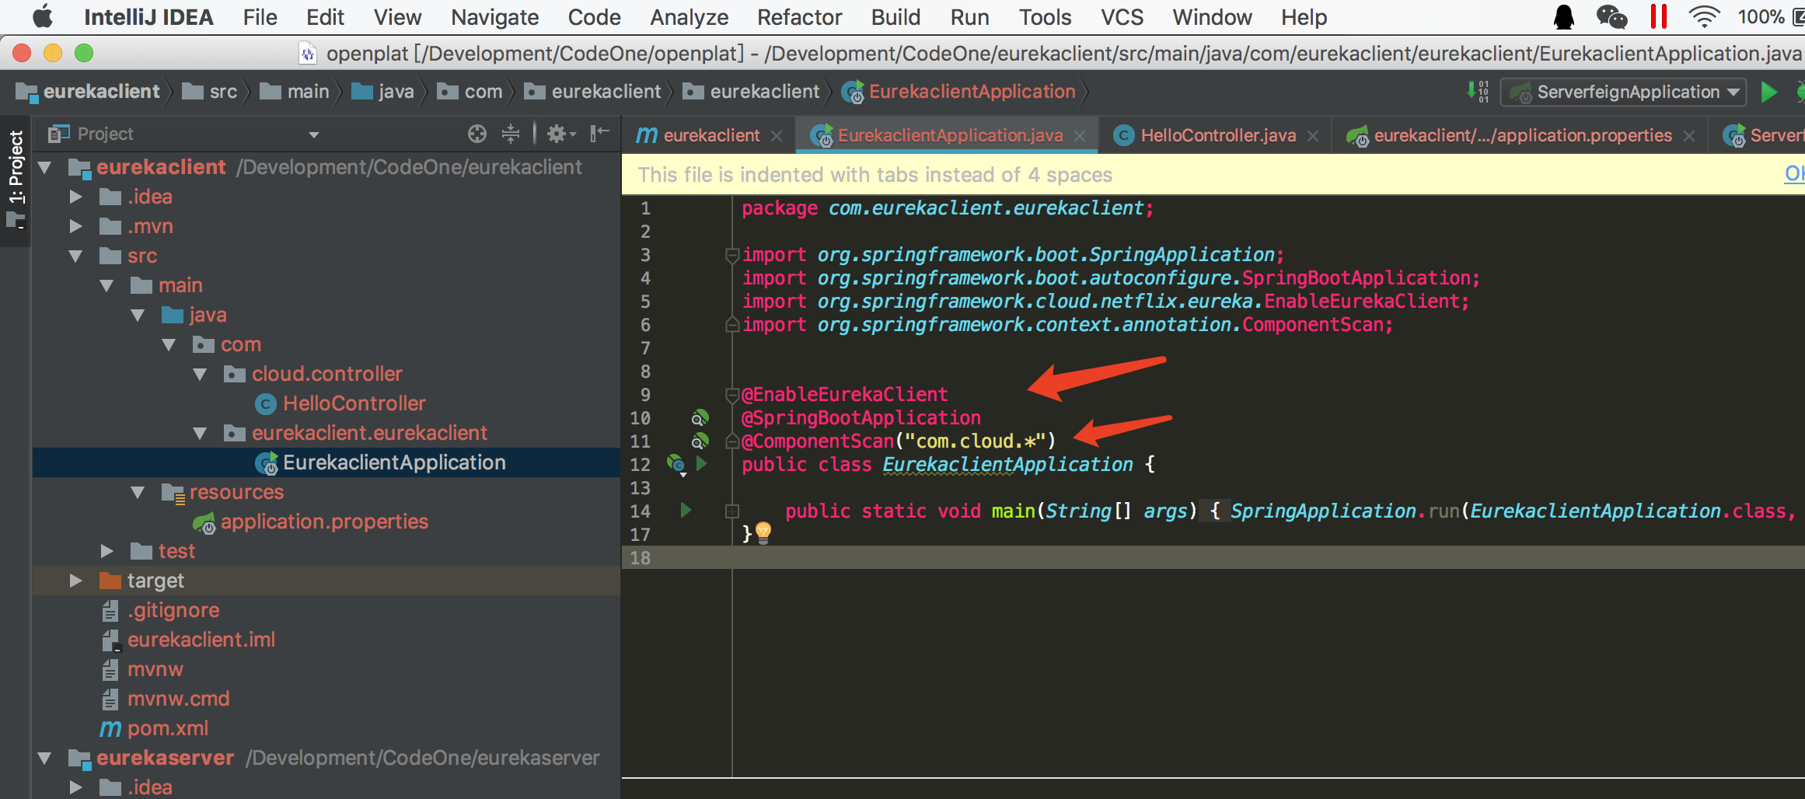Screen dimensions: 1805x799
Task: Expand the .idea folder under eurekaclient
Action: tap(75, 197)
